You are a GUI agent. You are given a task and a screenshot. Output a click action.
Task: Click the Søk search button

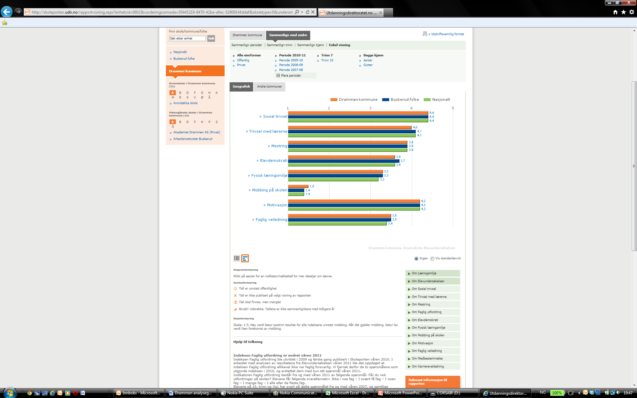pyautogui.click(x=211, y=38)
